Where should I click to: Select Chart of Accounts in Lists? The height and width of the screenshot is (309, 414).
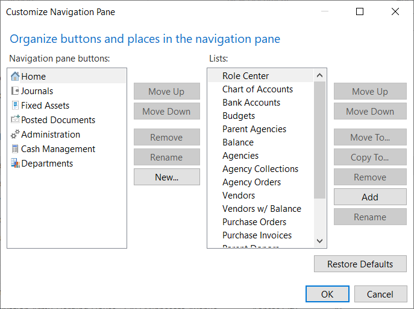tap(257, 89)
